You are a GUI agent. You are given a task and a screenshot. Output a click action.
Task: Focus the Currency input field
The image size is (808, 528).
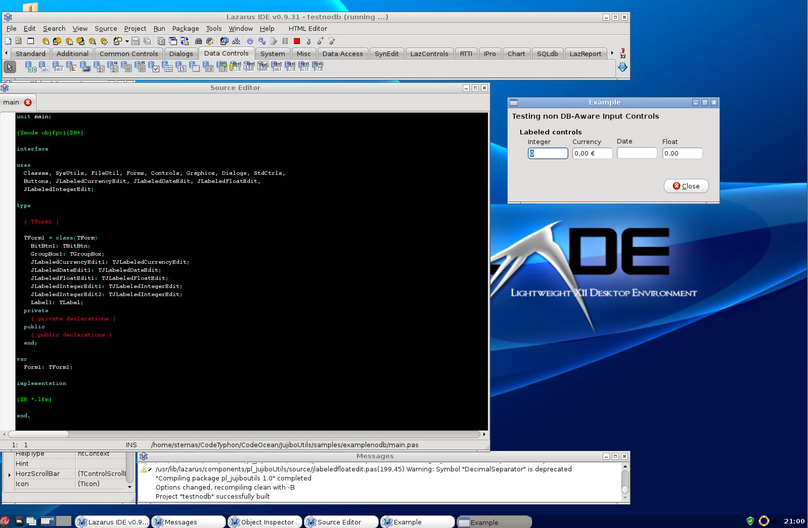[592, 153]
